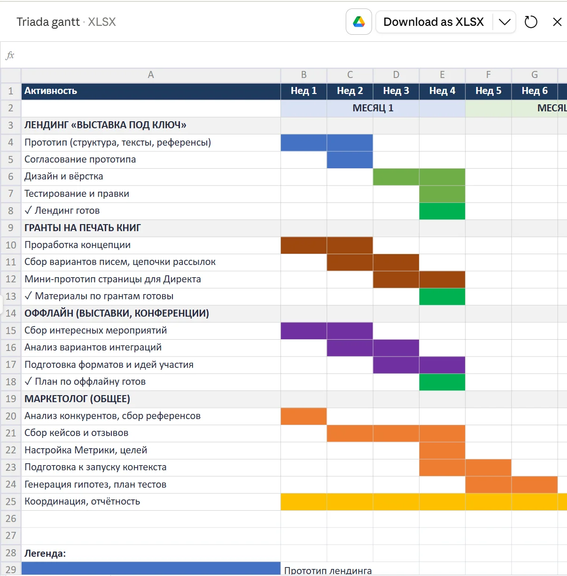The height and width of the screenshot is (576, 567).
Task: Select the 'Легенда:' cell
Action: [x=151, y=553]
